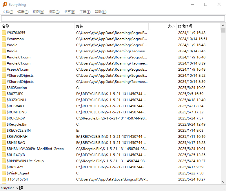Sort by 大小 column header
The image size is (226, 191).
click(162, 26)
